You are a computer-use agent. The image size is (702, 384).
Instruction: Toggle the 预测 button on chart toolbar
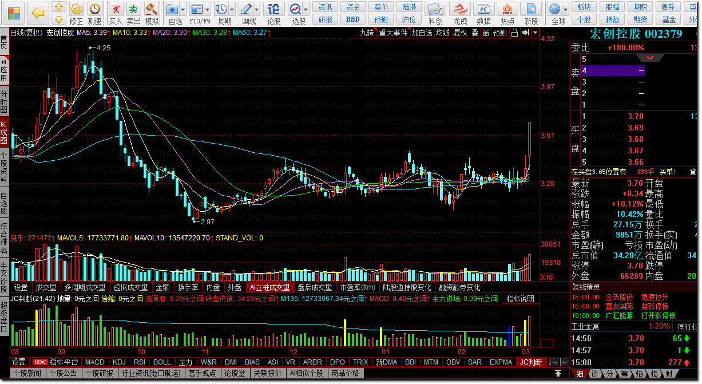(500, 33)
